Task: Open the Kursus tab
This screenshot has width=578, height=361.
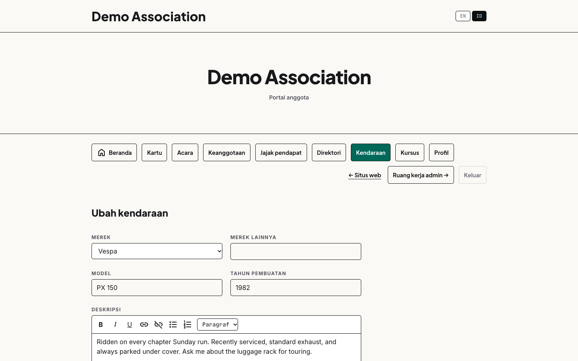Action: [410, 152]
